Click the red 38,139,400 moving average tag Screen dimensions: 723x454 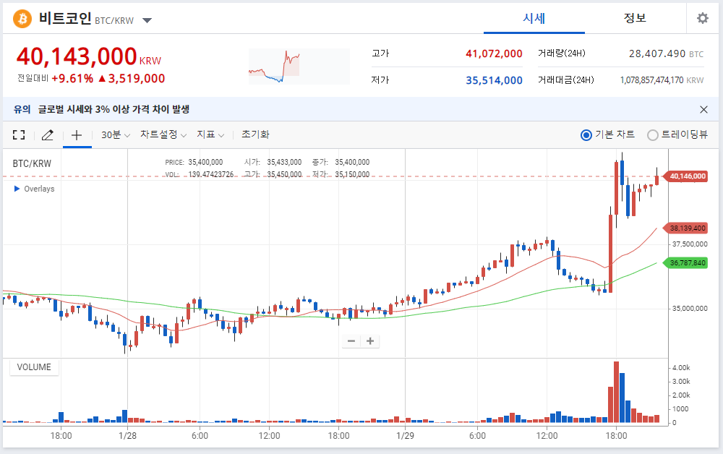point(685,228)
